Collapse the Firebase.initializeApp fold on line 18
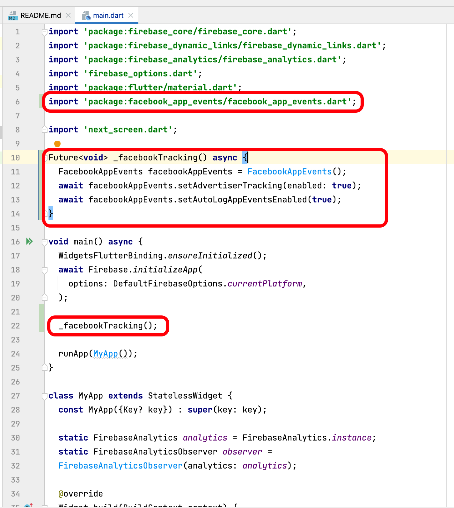Image resolution: width=454 pixels, height=508 pixels. (x=45, y=270)
